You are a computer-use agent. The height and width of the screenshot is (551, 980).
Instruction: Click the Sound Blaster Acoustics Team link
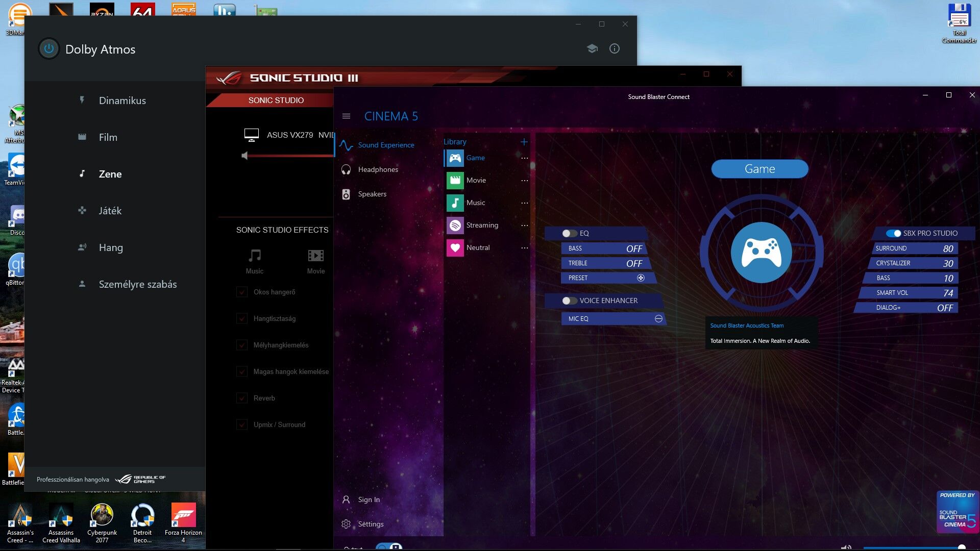click(747, 325)
